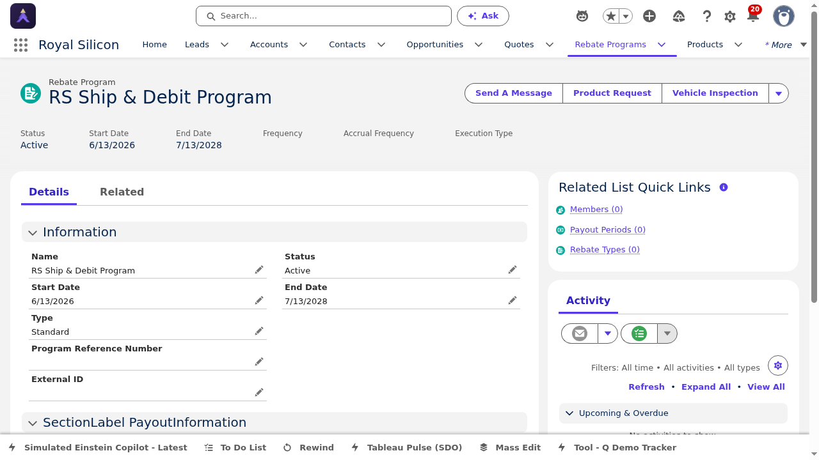Open the App Launcher grid icon
The height and width of the screenshot is (460, 819).
pyautogui.click(x=20, y=45)
